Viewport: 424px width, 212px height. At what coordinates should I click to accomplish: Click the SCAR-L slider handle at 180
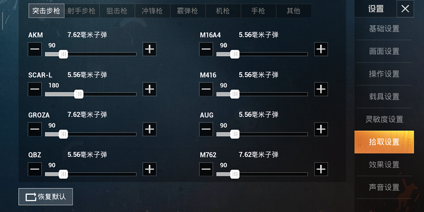pyautogui.click(x=78, y=94)
